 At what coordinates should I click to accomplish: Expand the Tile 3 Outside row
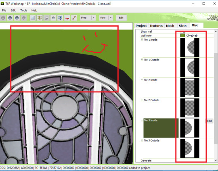point(142,140)
